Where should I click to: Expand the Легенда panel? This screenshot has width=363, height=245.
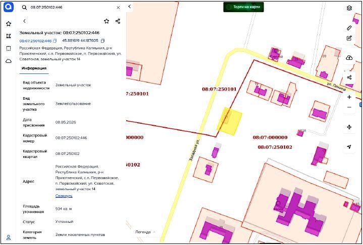tap(145, 232)
